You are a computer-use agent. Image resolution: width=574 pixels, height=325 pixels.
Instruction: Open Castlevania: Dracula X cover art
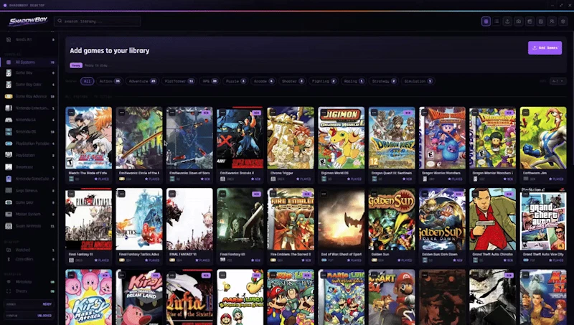coord(240,138)
